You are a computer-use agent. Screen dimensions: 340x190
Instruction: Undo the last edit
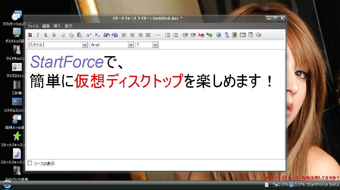pyautogui.click(x=106, y=35)
